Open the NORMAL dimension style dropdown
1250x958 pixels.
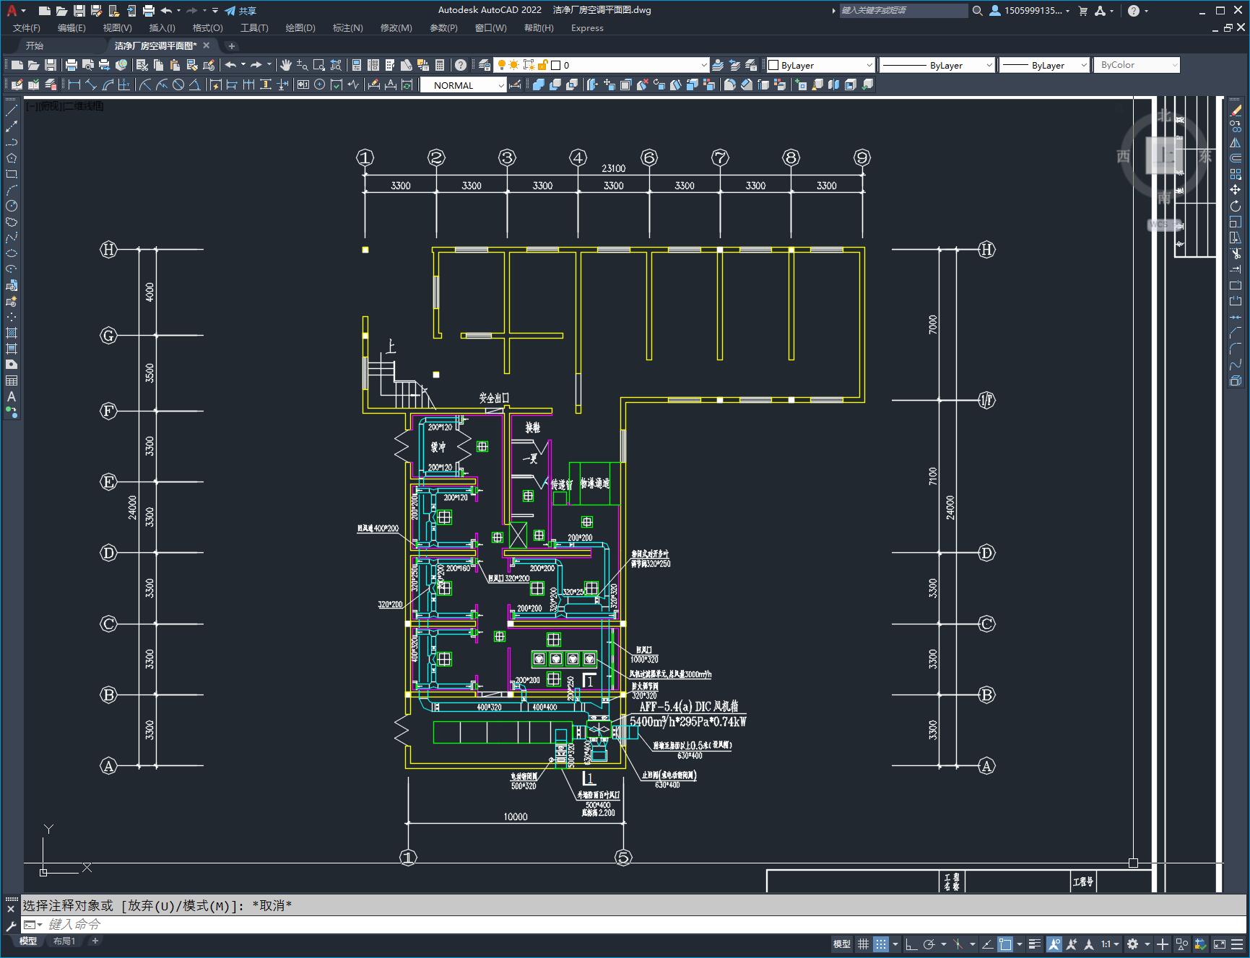pos(463,85)
